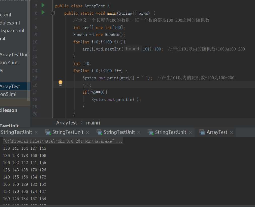Run ArrayTest class via gutter arrow on line 5
The width and height of the screenshot is (255, 207).
(43, 5)
